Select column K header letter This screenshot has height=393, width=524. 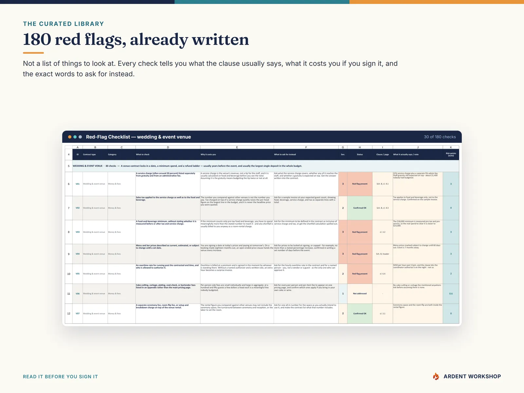click(x=451, y=147)
